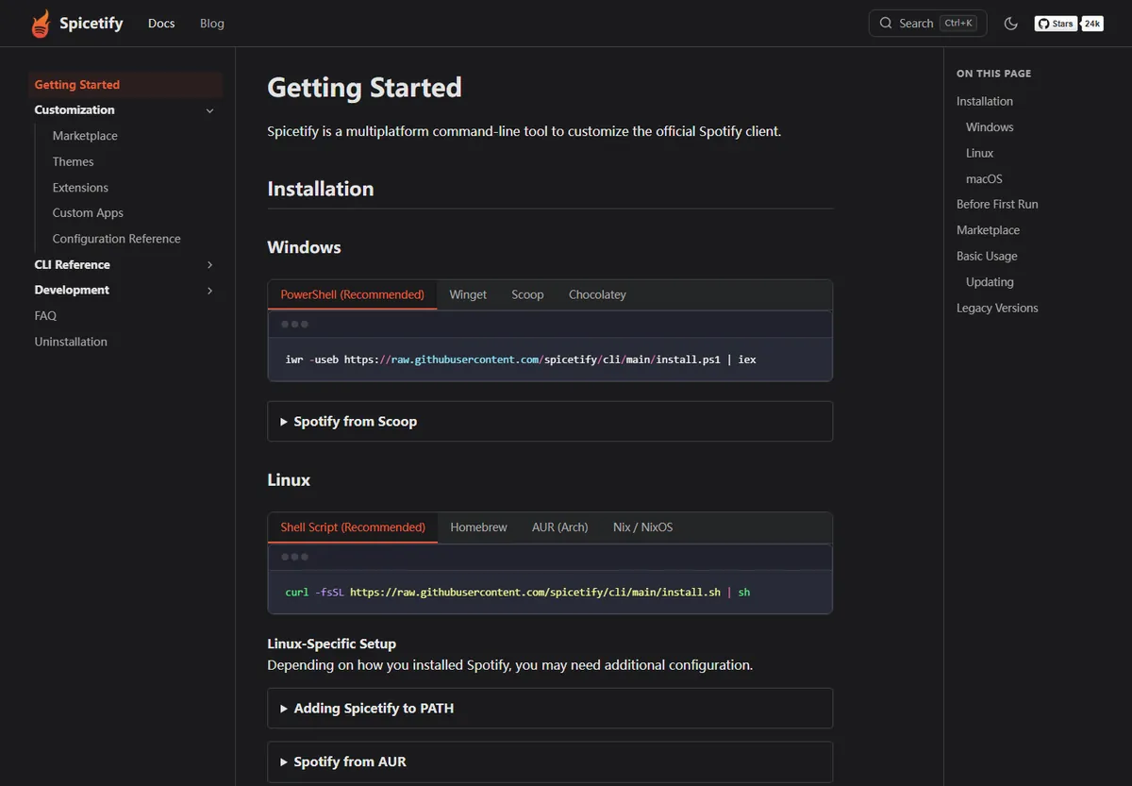This screenshot has height=786, width=1132.
Task: Switch to the Nix / NixOS tab
Action: tap(643, 527)
